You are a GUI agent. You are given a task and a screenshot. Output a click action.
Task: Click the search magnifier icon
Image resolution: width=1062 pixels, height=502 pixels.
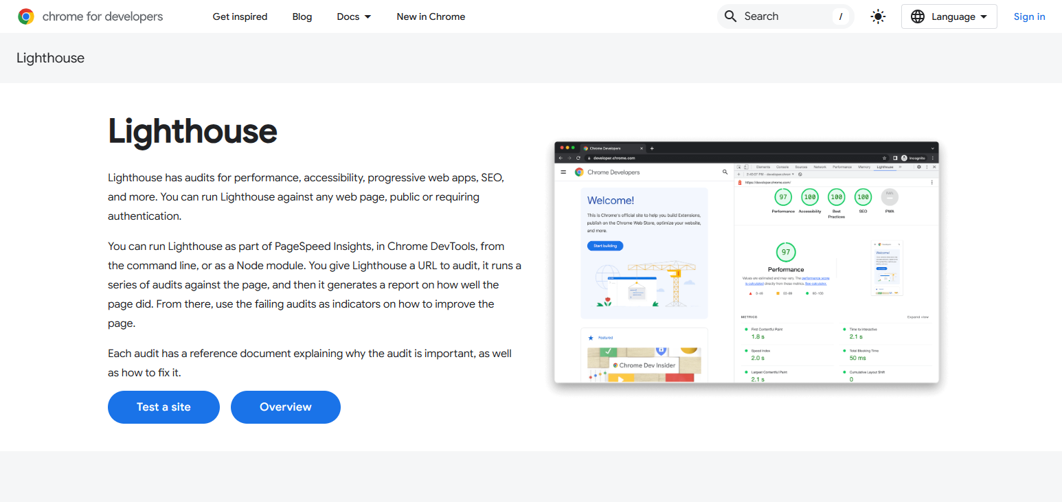coord(731,16)
